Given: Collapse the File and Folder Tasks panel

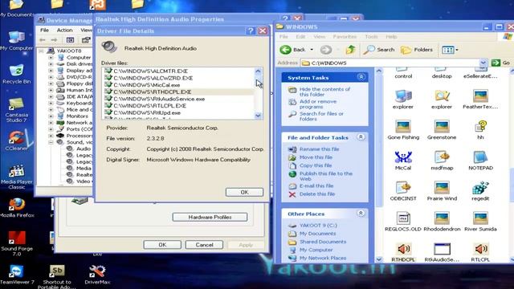Looking at the screenshot, I should (361, 137).
